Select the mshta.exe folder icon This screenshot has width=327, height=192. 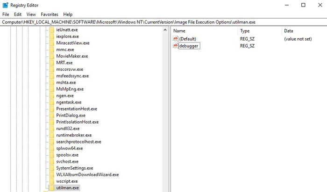pos(52,82)
